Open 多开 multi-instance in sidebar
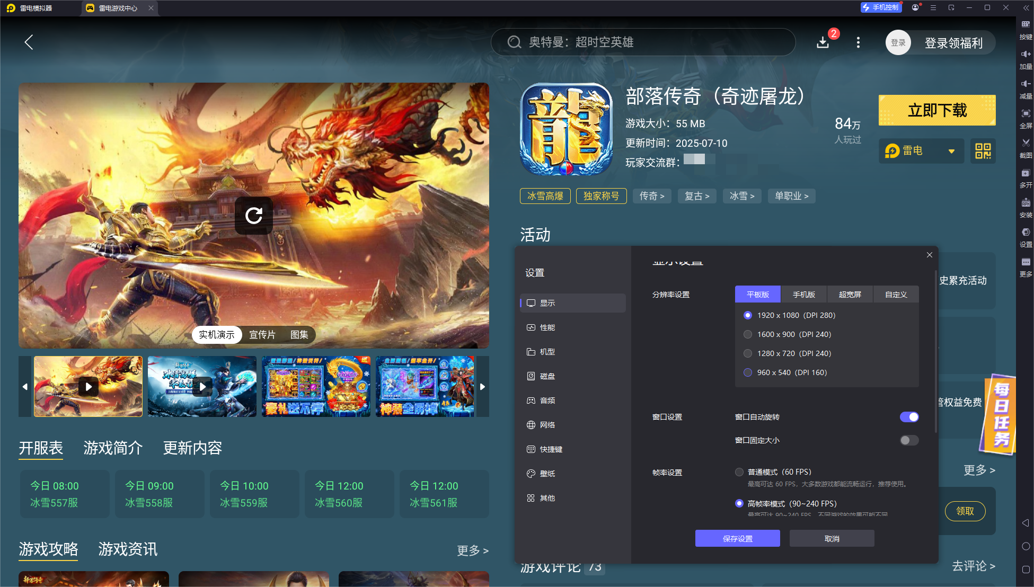This screenshot has height=587, width=1034. [1026, 179]
